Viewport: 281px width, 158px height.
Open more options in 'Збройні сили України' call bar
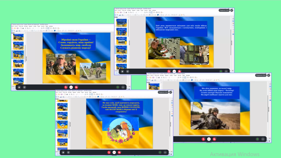click(123, 87)
